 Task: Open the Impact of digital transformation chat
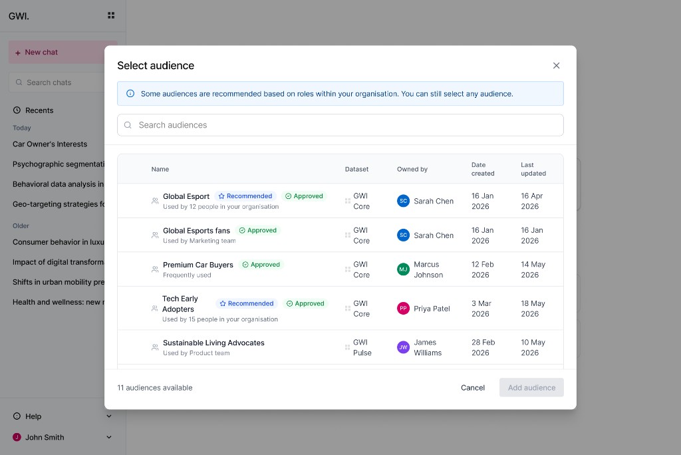click(x=59, y=261)
